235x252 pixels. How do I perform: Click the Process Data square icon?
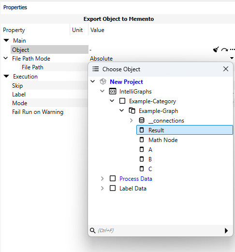pos(113,178)
